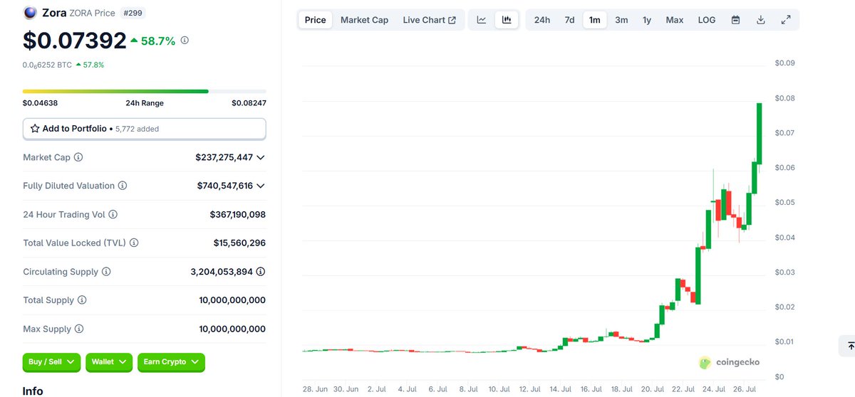The width and height of the screenshot is (855, 397).
Task: Open the Circulating Supply label info icon
Action: point(106,272)
